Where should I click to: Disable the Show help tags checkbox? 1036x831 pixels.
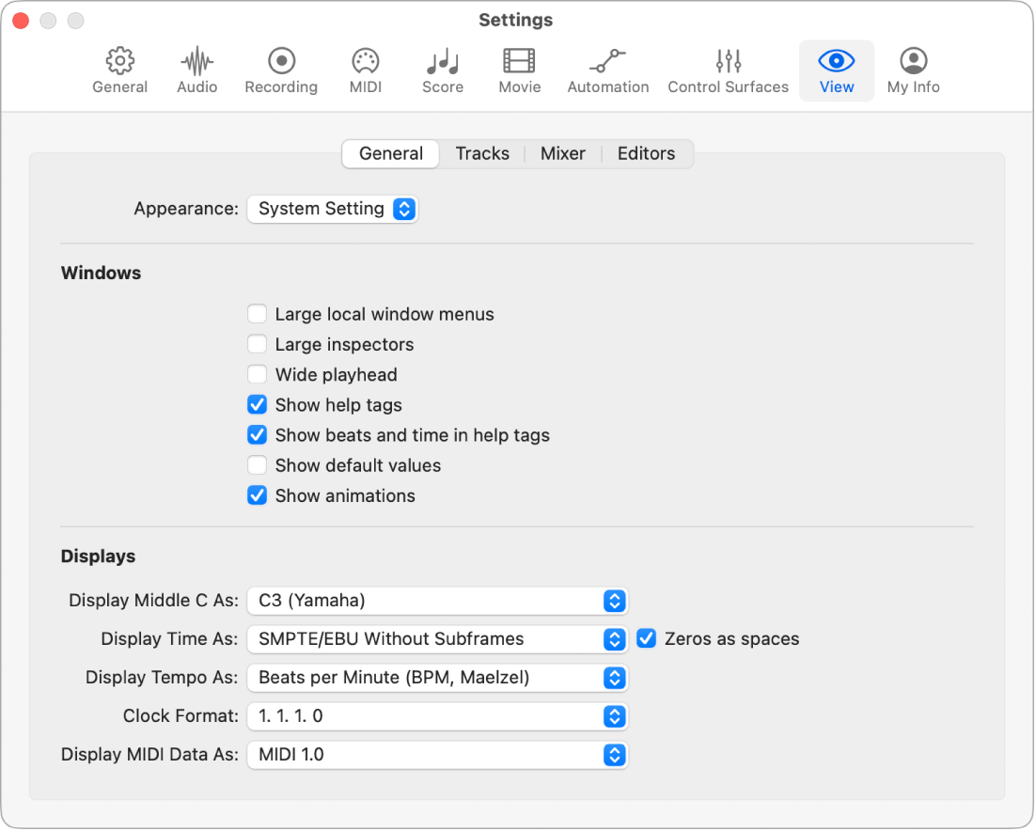coord(257,405)
